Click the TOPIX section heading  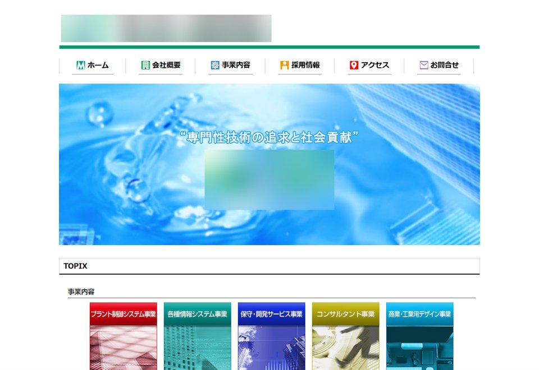point(75,266)
